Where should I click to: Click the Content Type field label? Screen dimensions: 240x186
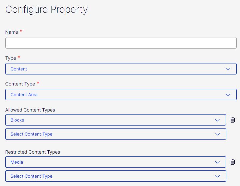20,84
